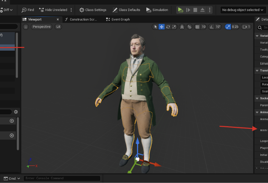Toggle world/local coordinate system icon
Image resolution: width=268 pixels, height=183 pixels.
click(182, 27)
